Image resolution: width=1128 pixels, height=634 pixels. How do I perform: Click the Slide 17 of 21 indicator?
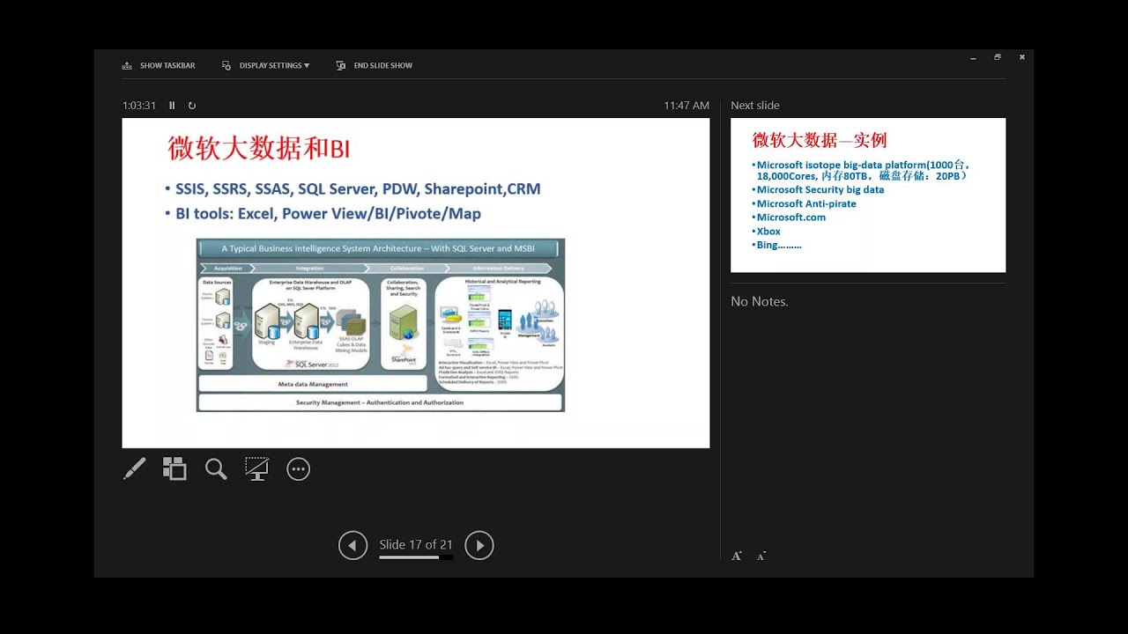click(x=416, y=545)
